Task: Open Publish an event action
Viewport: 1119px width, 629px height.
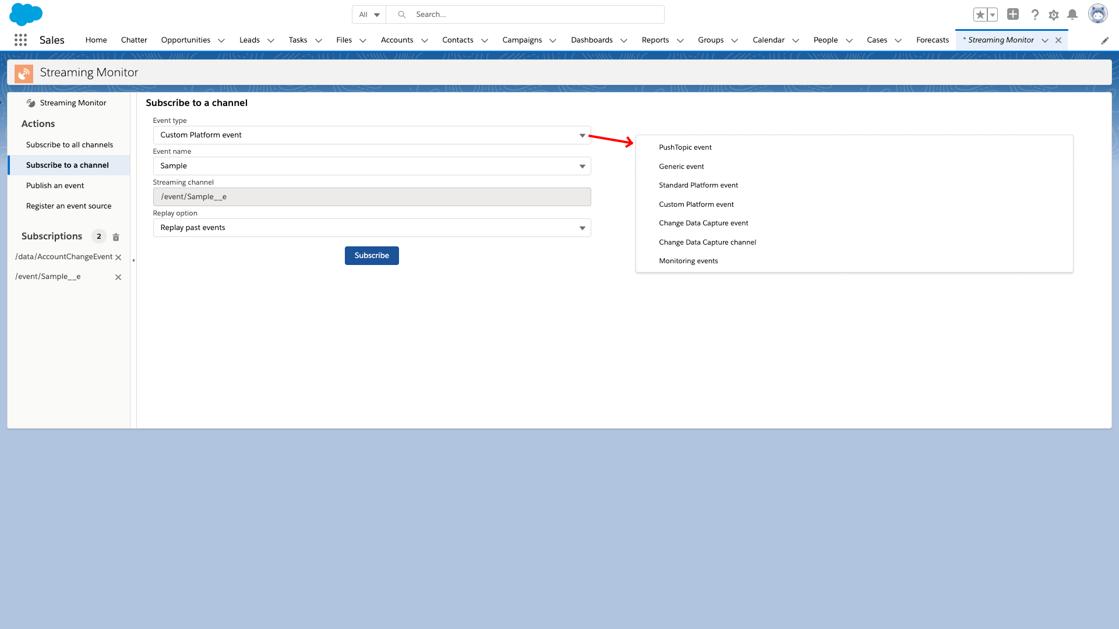Action: pos(55,186)
